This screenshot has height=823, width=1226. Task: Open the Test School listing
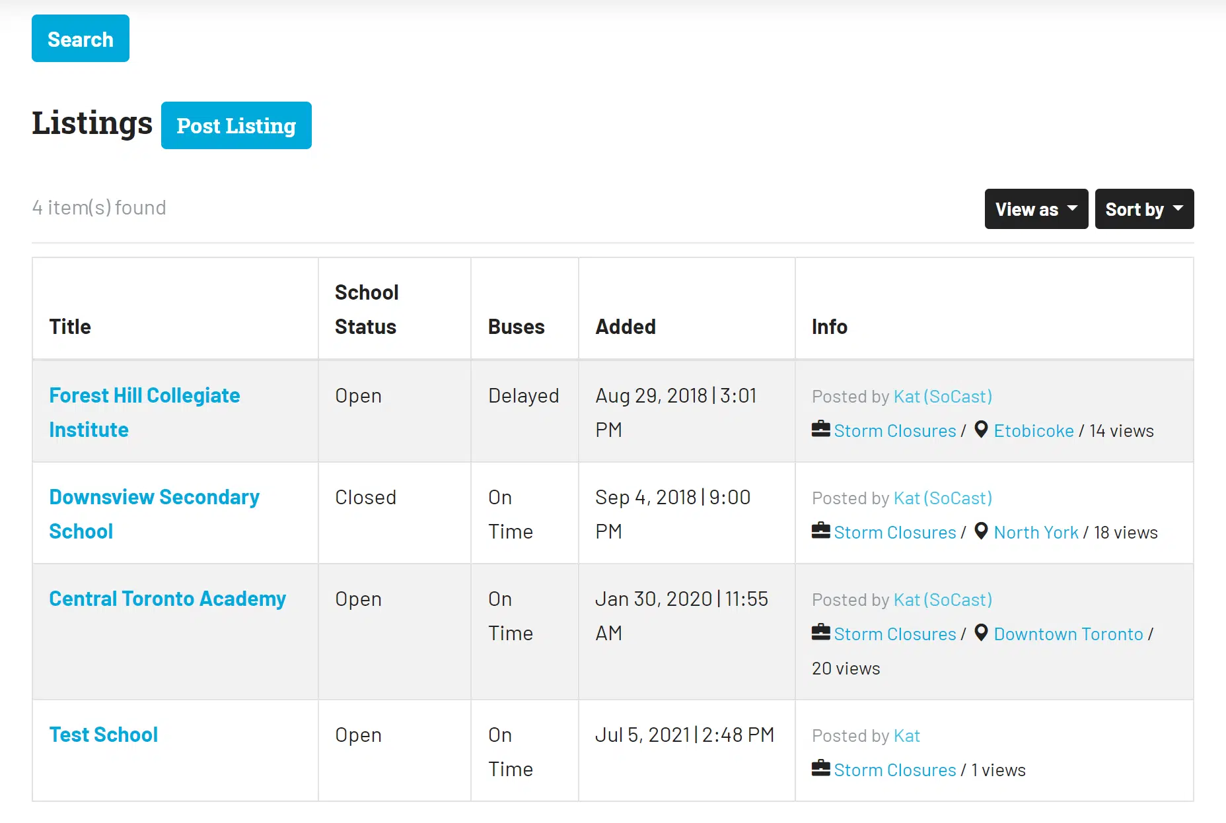tap(104, 735)
